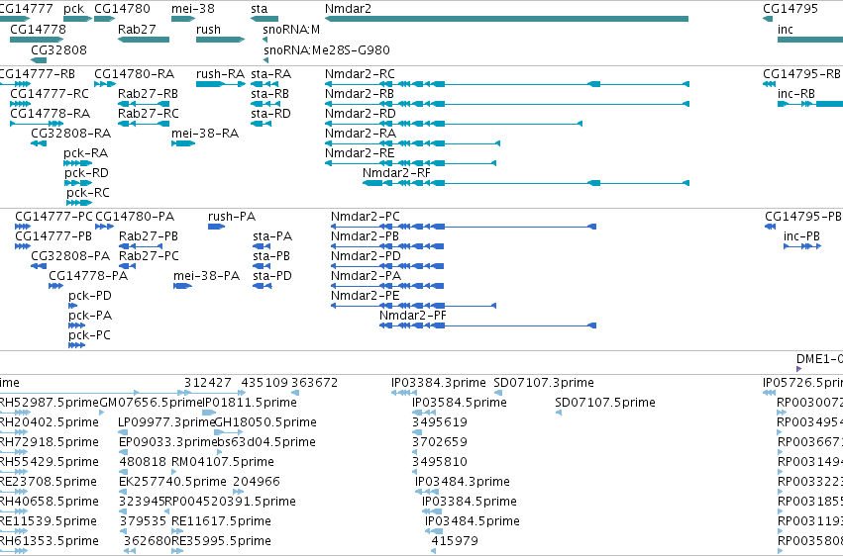The image size is (843, 556).
Task: Open the sta-PA protein label
Action: (272, 236)
